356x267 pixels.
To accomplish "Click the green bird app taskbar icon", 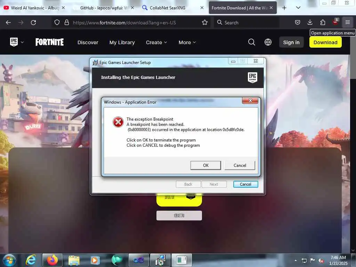I will click(117, 260).
